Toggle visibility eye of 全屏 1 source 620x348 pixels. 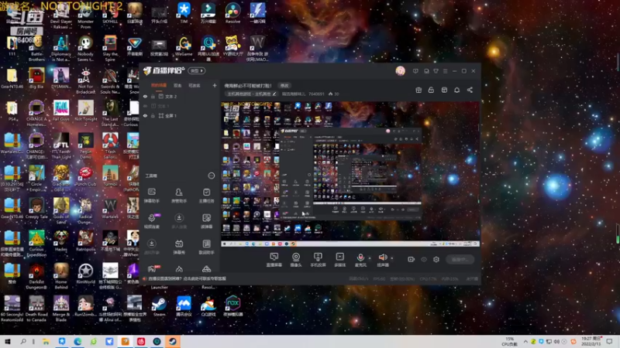[x=145, y=116]
